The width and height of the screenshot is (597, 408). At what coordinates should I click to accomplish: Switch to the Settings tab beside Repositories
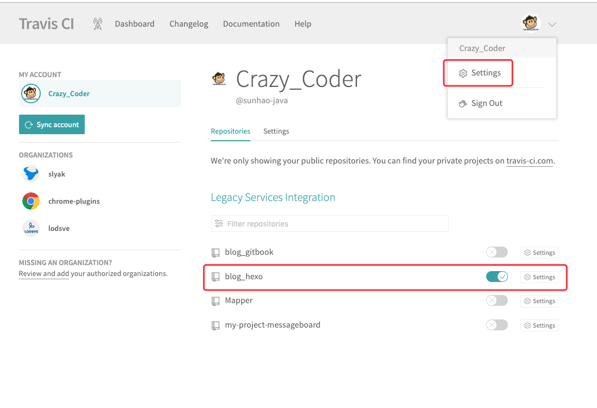pyautogui.click(x=276, y=131)
